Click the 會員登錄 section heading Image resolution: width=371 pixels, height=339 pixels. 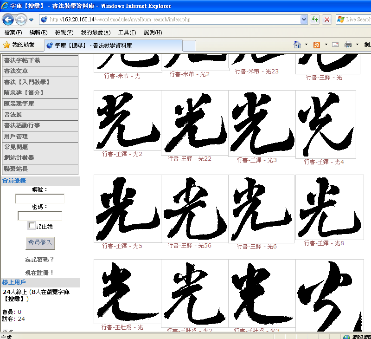click(14, 181)
